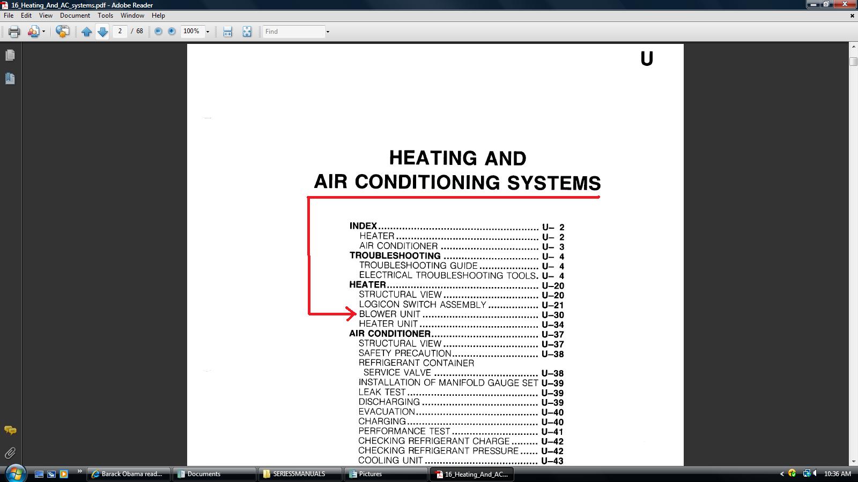This screenshot has width=858, height=482.
Task: Switch to SERIES5MANUALS taskbar window
Action: (300, 474)
